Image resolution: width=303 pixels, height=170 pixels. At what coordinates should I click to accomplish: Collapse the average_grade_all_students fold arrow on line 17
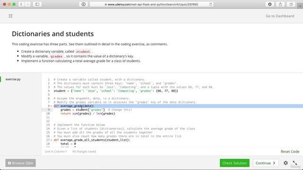click(x=51, y=140)
